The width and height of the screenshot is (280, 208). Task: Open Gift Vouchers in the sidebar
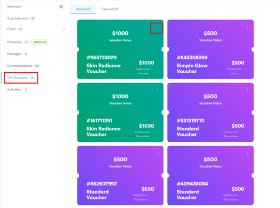[17, 78]
